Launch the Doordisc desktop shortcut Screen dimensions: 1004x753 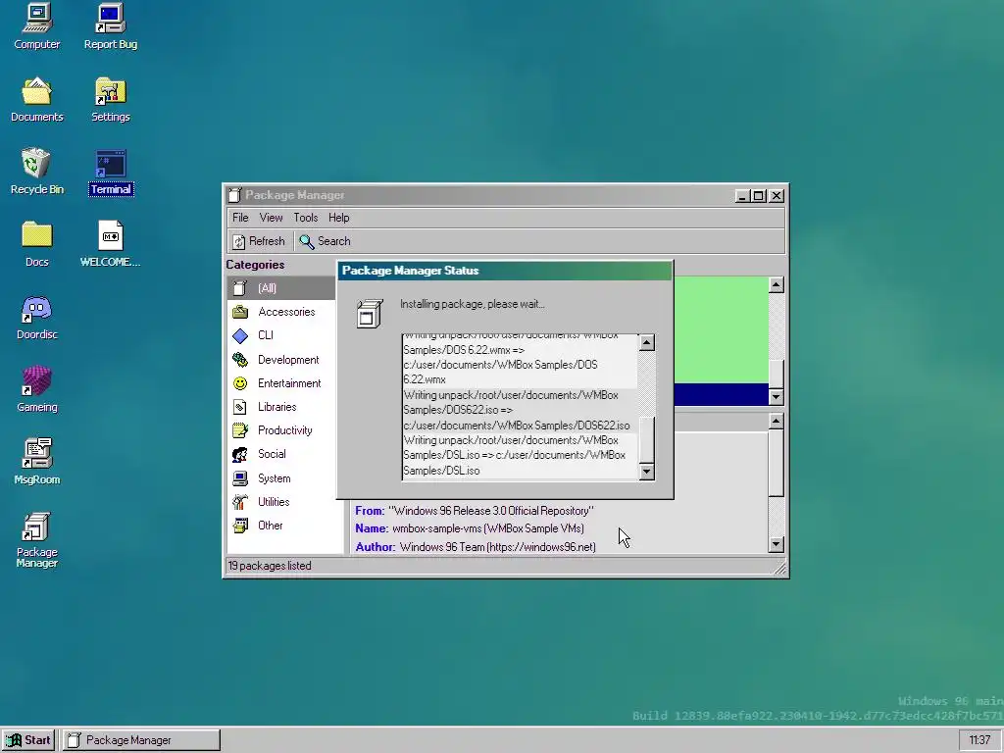point(36,318)
